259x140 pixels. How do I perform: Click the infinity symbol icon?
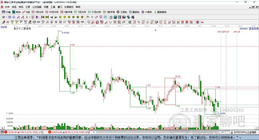(x=202, y=22)
